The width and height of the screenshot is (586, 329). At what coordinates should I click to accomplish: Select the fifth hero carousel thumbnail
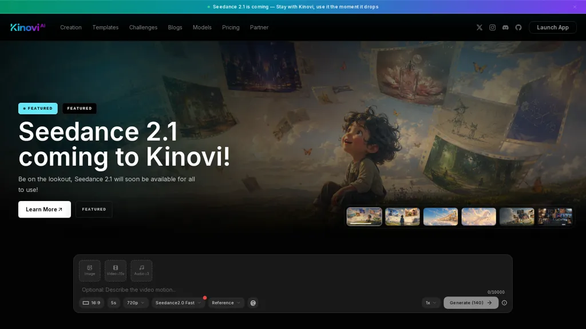point(517,216)
